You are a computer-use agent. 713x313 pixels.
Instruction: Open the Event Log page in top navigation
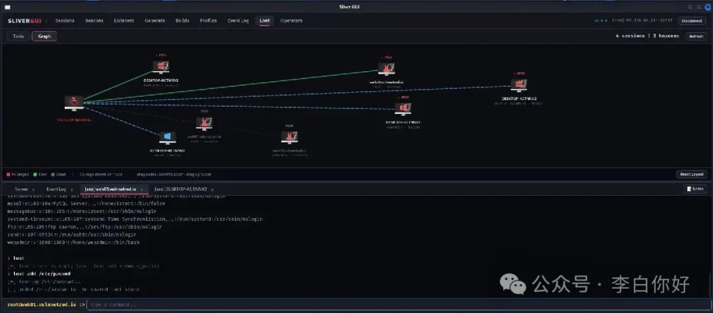238,21
